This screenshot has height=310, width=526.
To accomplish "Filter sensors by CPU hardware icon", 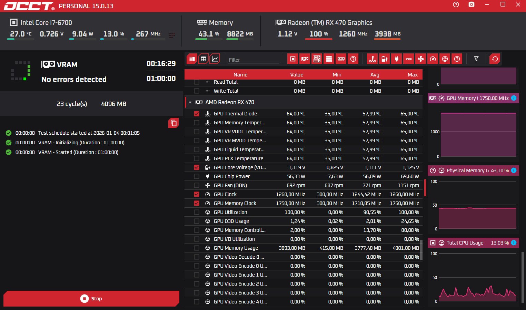I will coord(293,59).
